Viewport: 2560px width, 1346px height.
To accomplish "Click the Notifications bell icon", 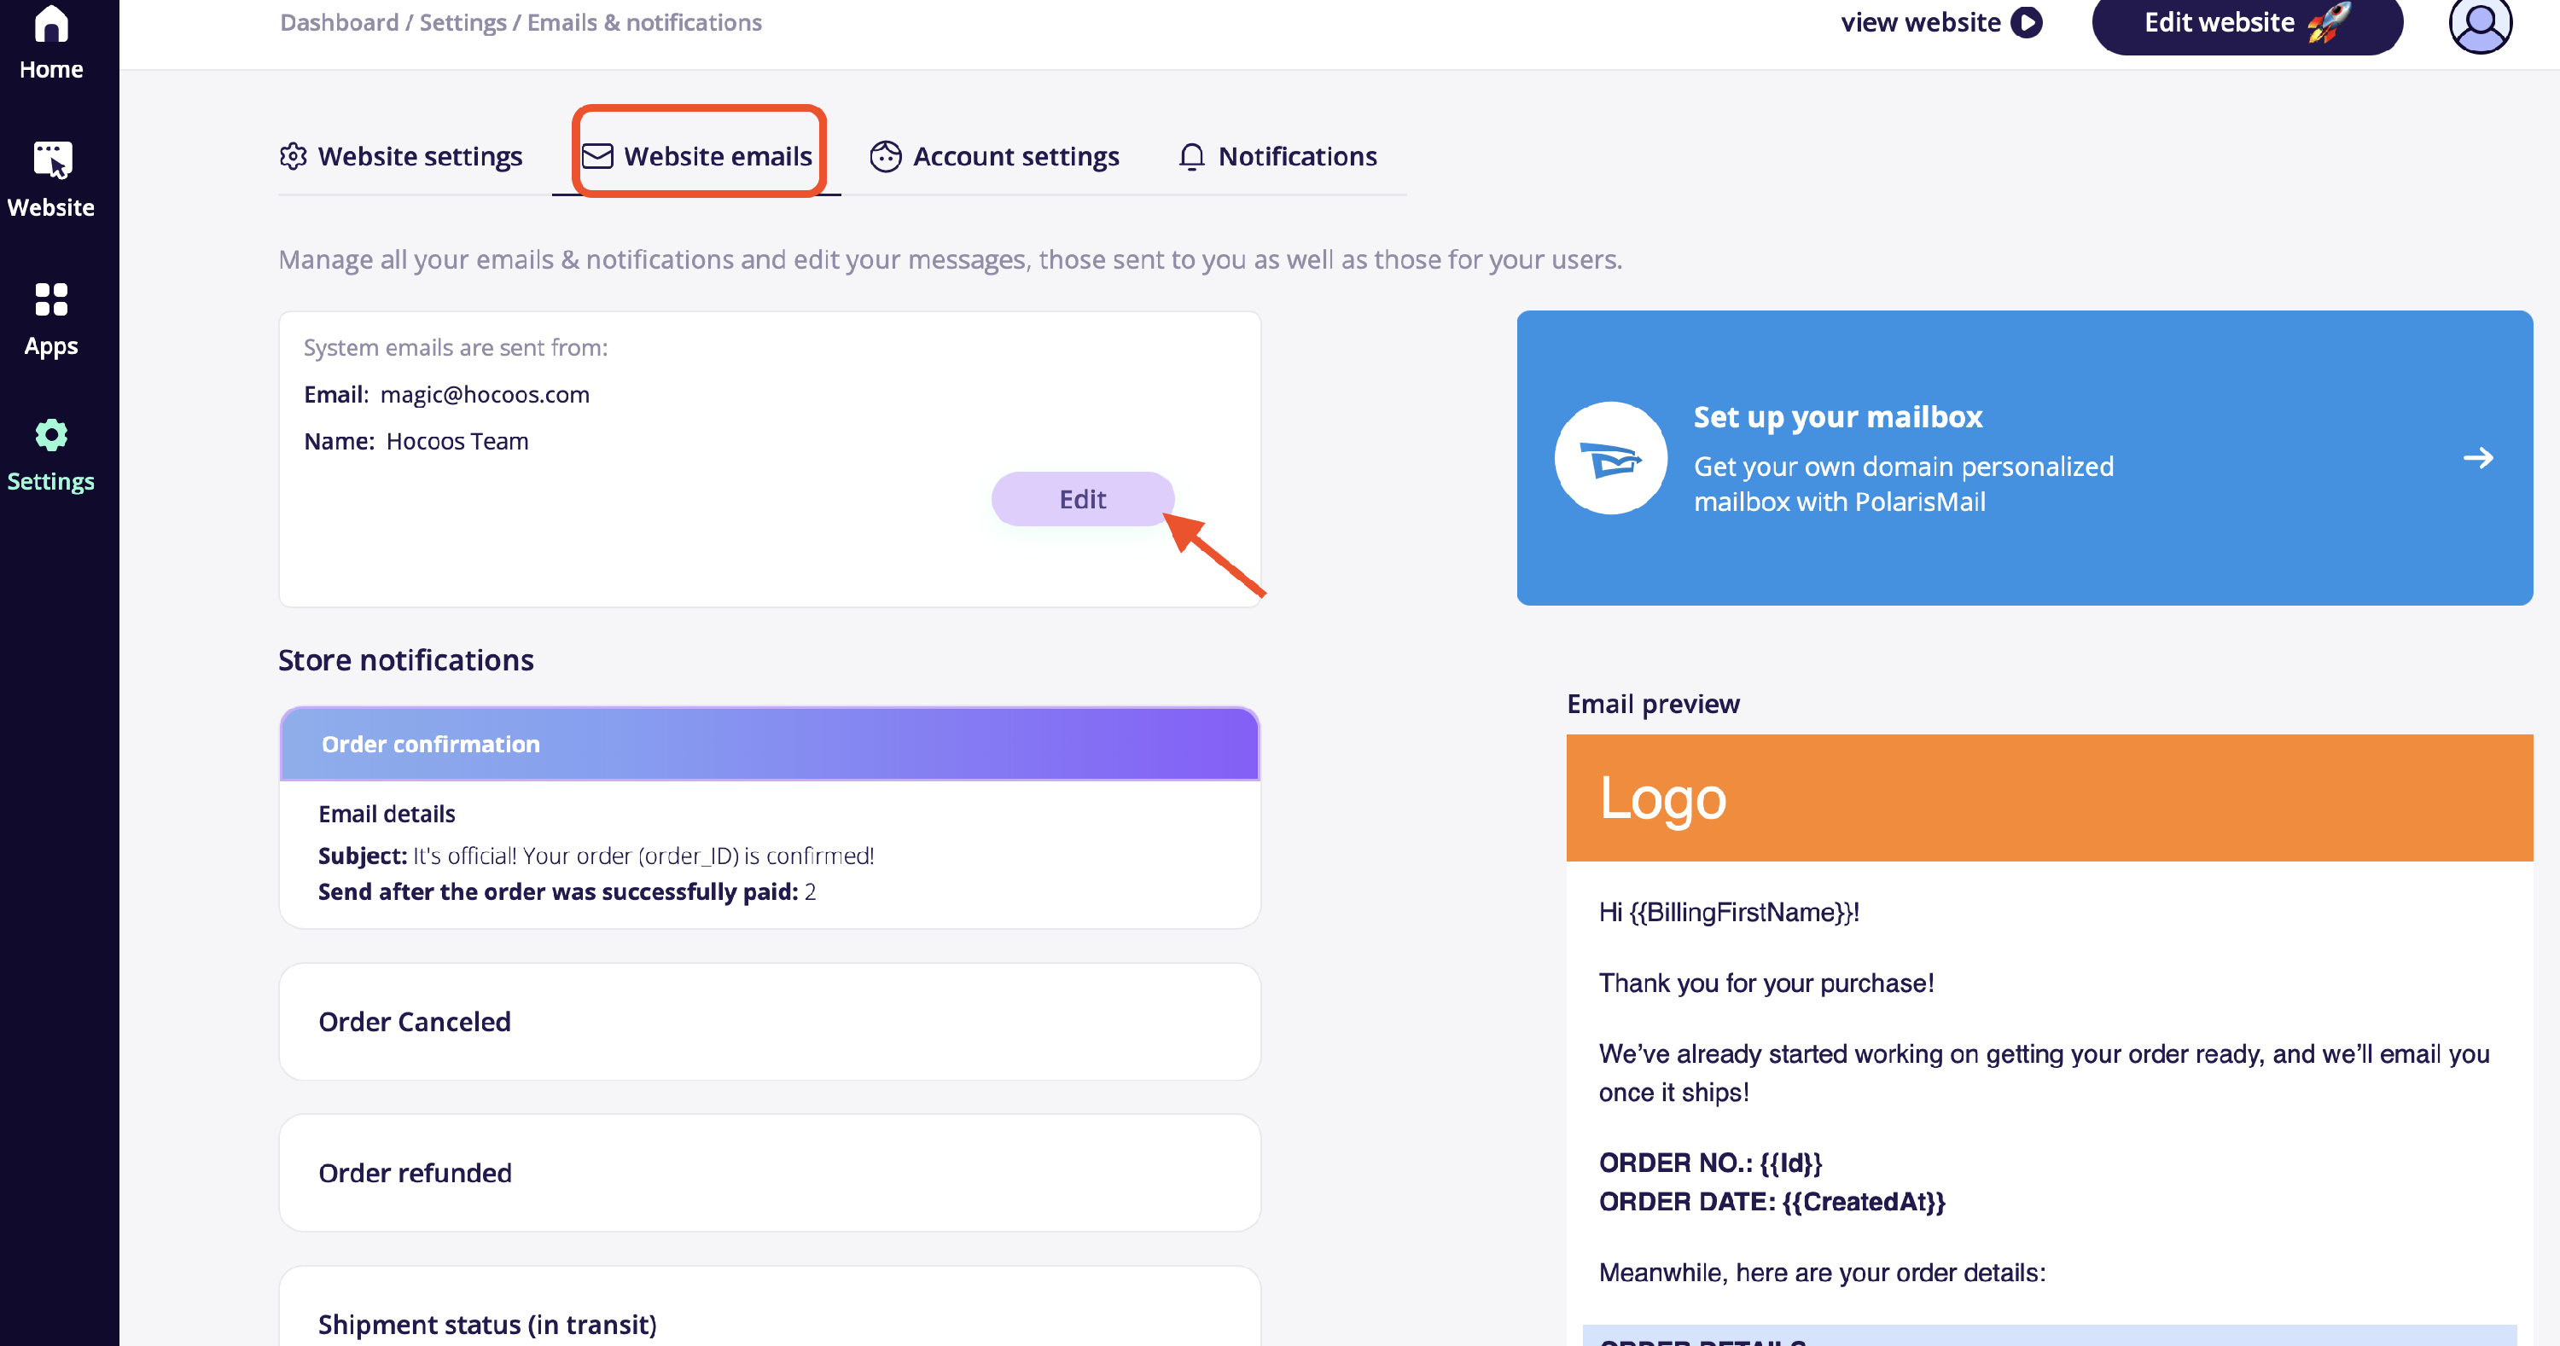I will point(1191,157).
